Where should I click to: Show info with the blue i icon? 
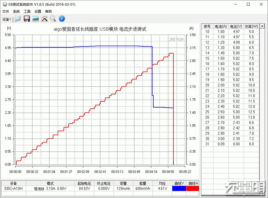coord(62,19)
